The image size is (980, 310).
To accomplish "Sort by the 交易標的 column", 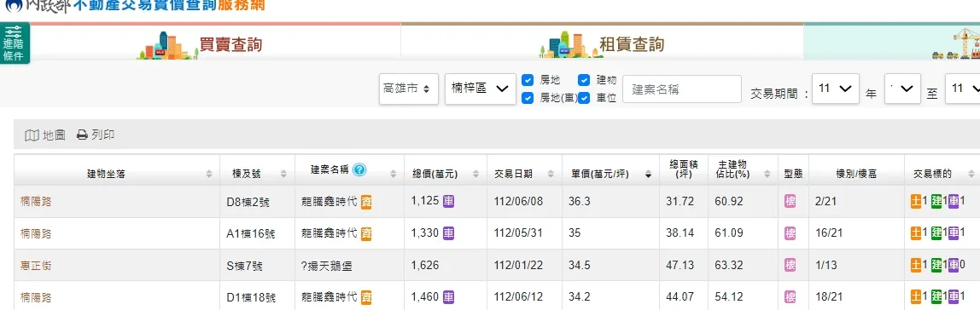I will point(942,174).
